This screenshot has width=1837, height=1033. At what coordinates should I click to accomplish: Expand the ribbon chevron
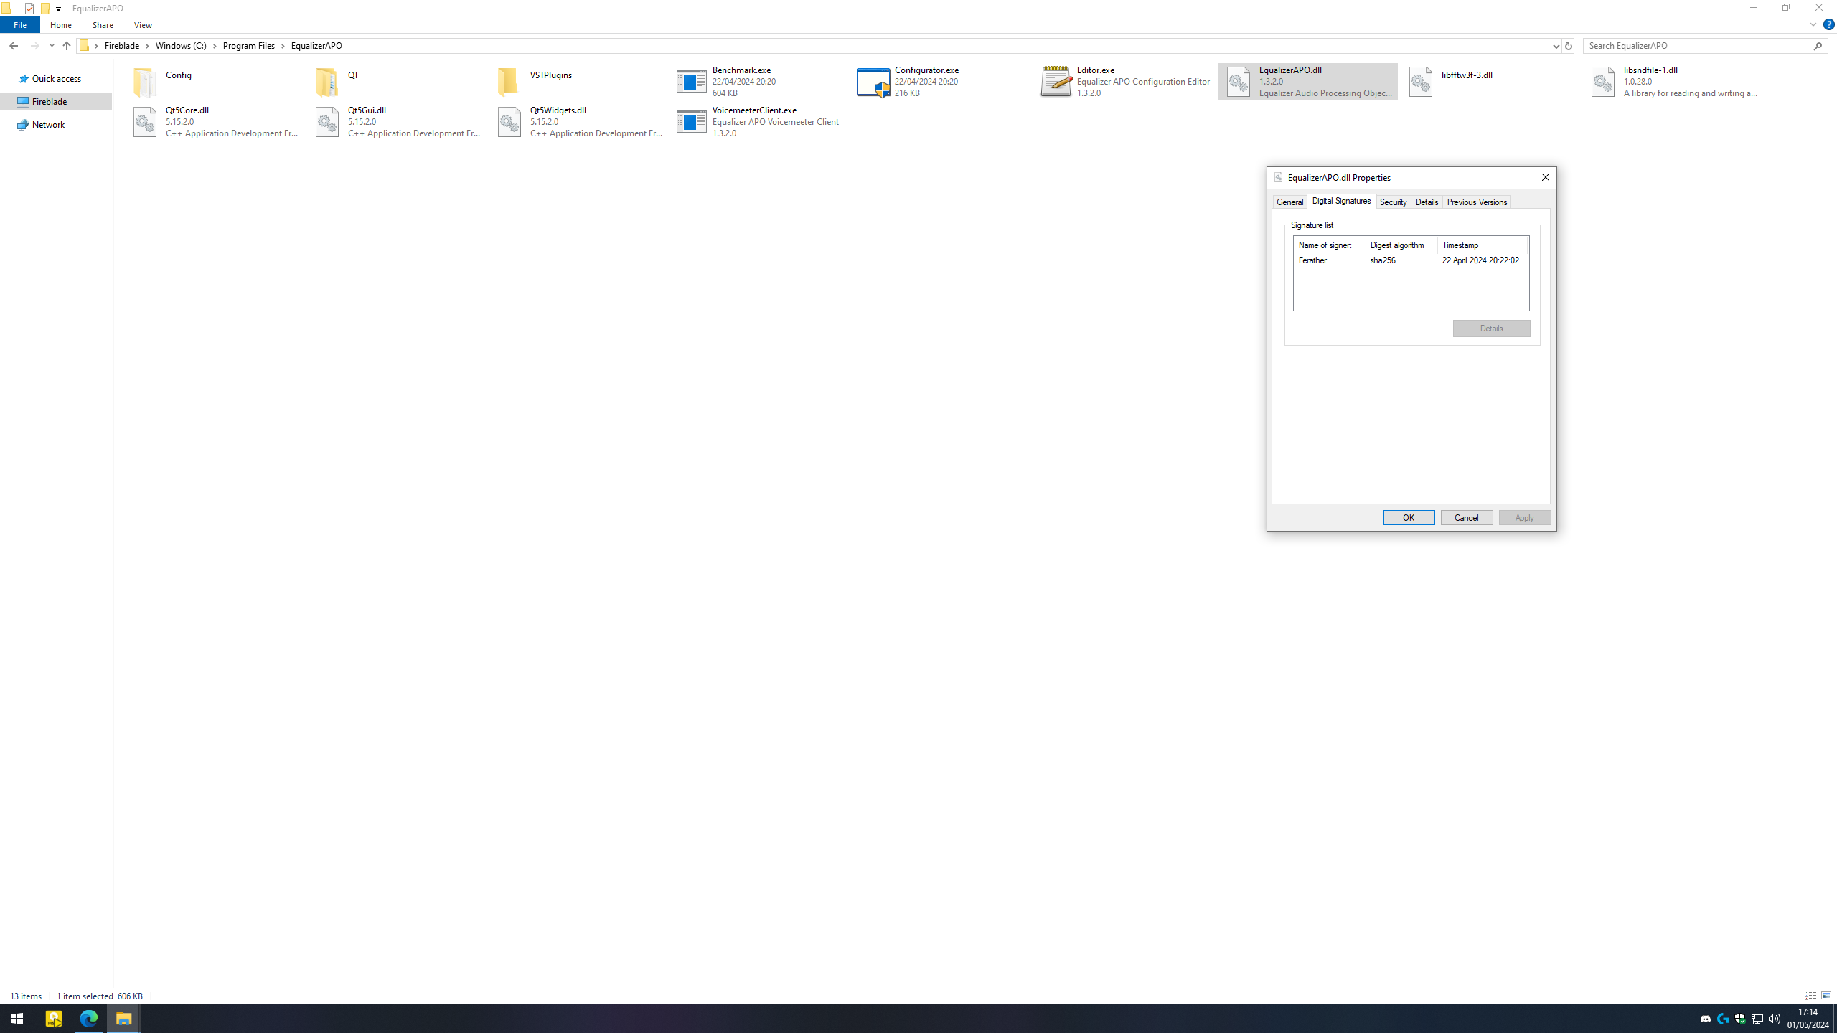[x=1813, y=24]
